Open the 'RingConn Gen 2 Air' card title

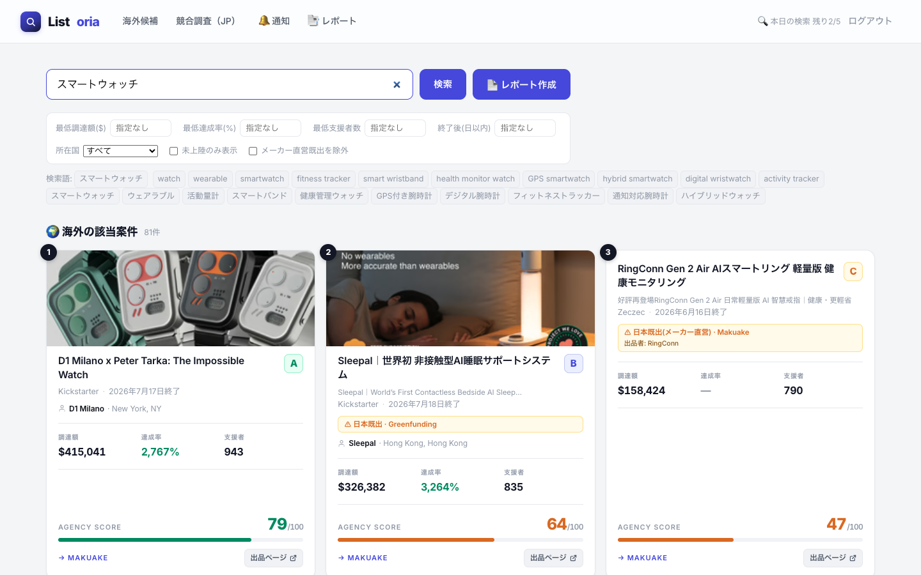click(726, 275)
